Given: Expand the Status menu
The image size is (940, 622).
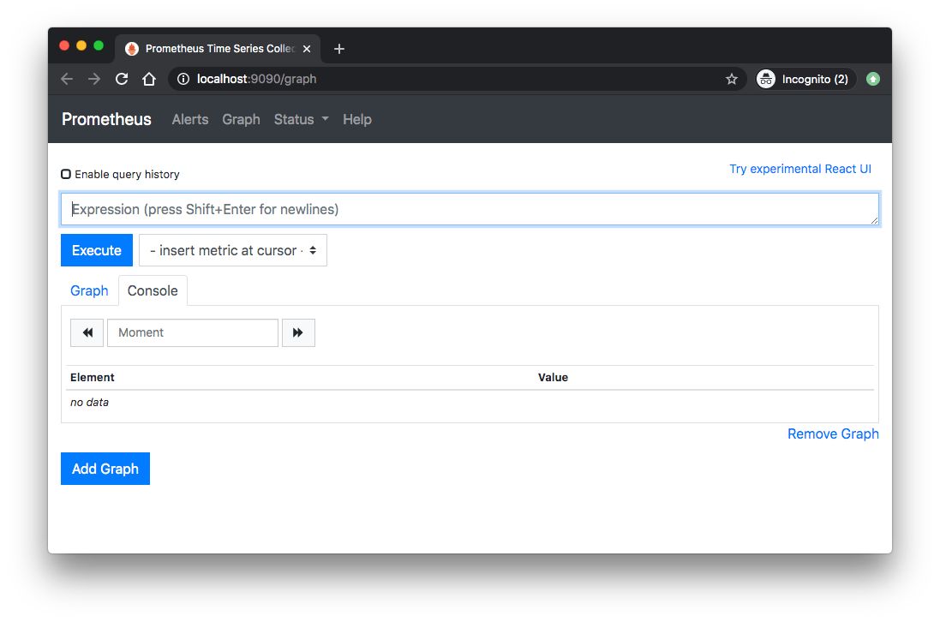Looking at the screenshot, I should [301, 119].
